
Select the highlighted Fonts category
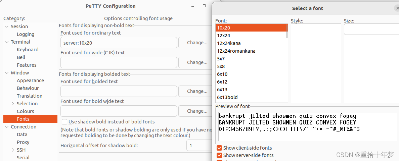30,119
